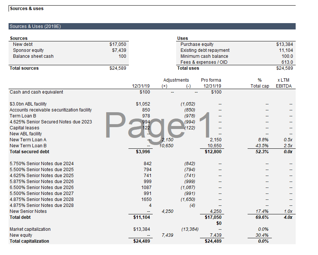318x255 pixels.
Task: Click the 'Sponsor equity' label
Action: (28, 50)
